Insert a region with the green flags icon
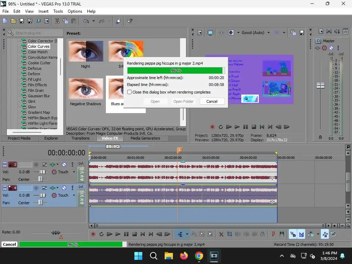 click(x=282, y=234)
